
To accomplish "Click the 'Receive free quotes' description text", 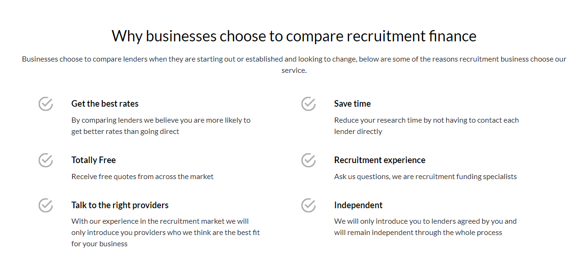I will 142,177.
